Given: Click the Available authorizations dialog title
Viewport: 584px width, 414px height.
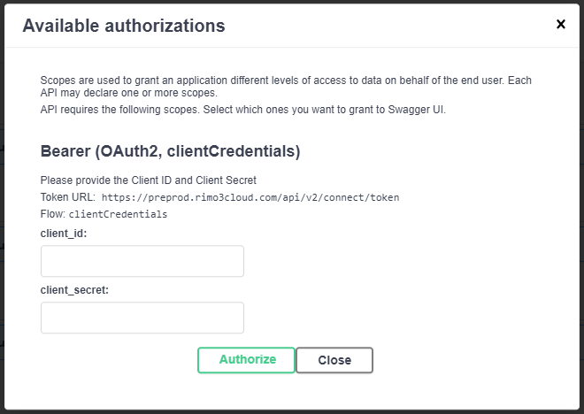Looking at the screenshot, I should tap(124, 26).
